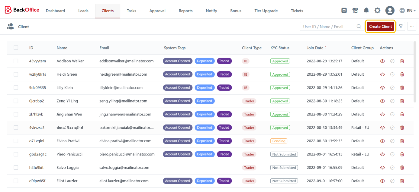This screenshot has height=192, width=419.
Task: Open the more options ellipsis menu
Action: click(x=412, y=27)
